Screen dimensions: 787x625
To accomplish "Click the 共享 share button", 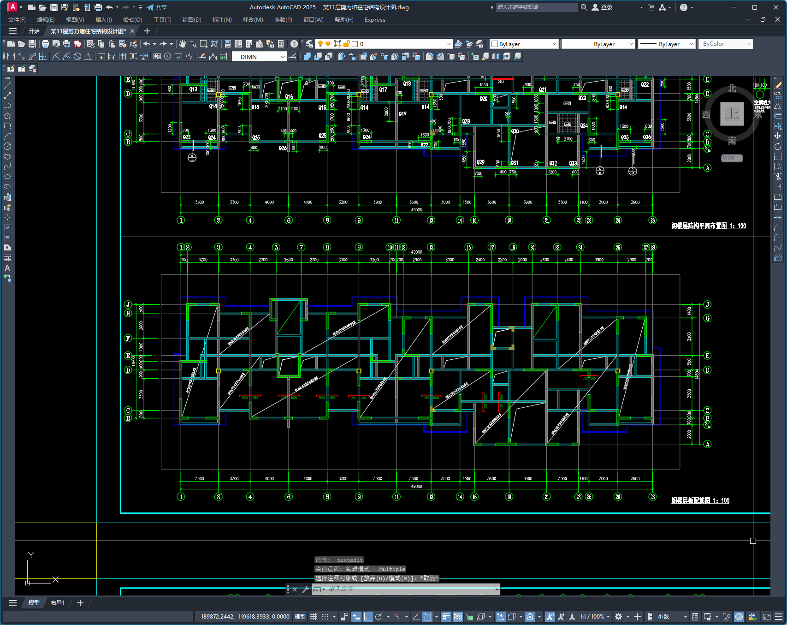I will tap(157, 7).
